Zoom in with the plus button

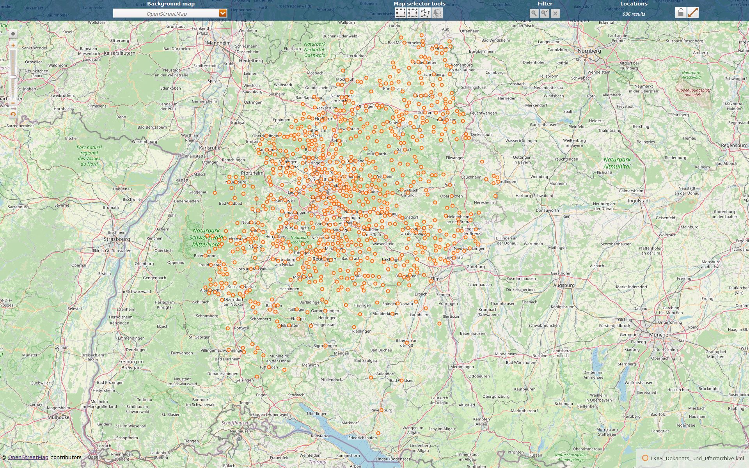point(13,46)
